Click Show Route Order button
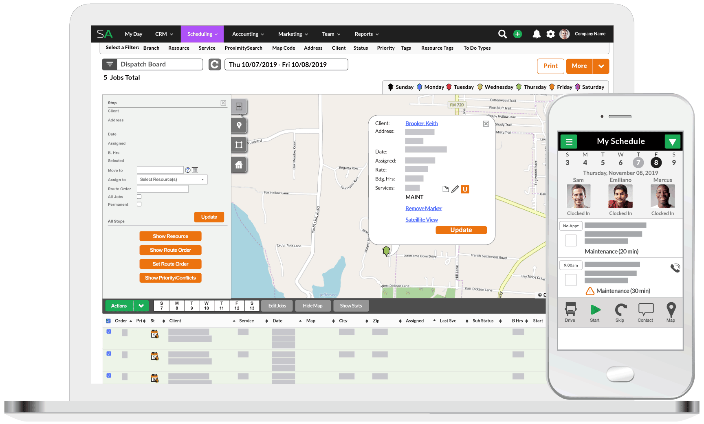Screen dimensions: 704x424 click(170, 250)
